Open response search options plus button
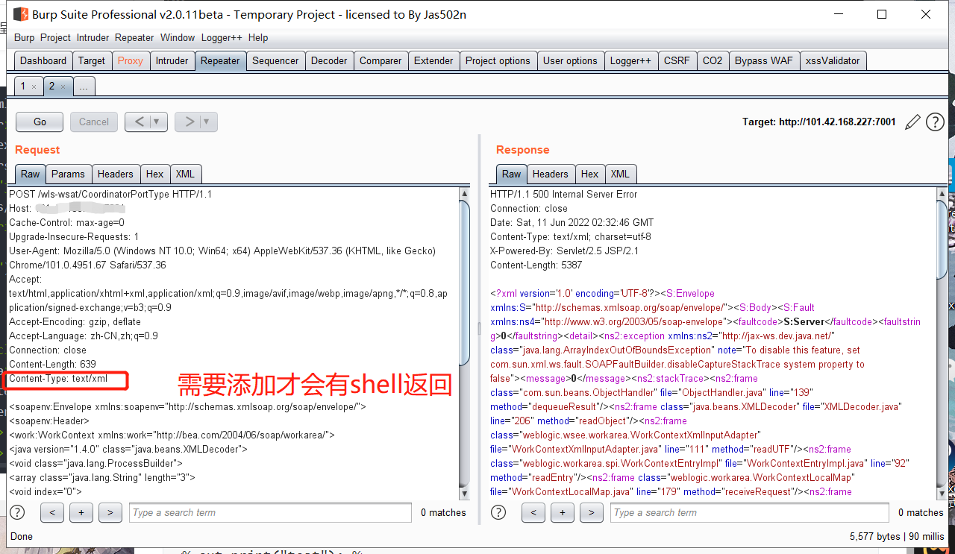The image size is (955, 554). click(563, 512)
